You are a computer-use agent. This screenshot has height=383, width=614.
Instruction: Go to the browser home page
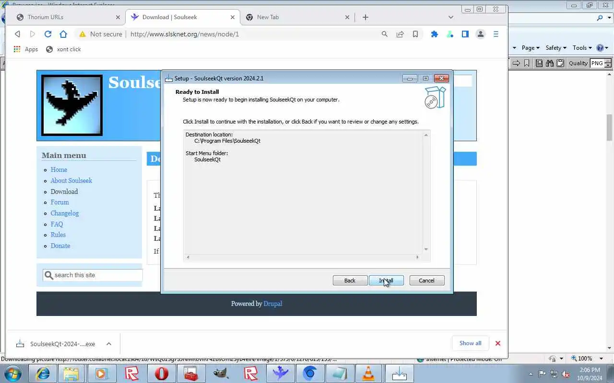63,34
